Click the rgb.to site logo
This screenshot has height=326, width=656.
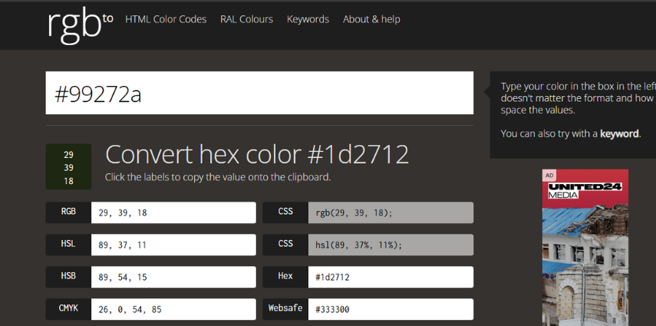80,25
